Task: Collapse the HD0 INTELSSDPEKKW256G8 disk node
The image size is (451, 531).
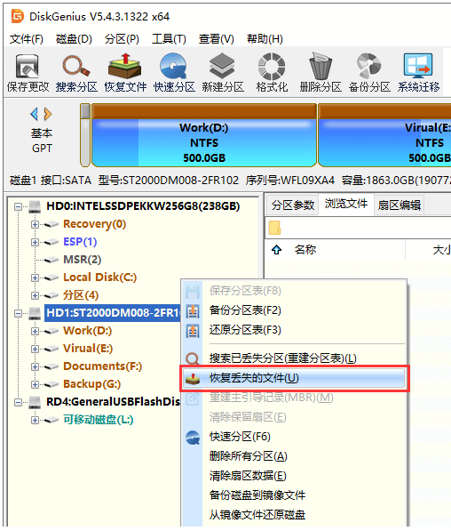Action: [18, 206]
